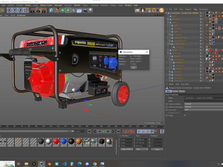Open the Visible in Editor dropdown
The height and width of the screenshot is (167, 223).
click(203, 104)
